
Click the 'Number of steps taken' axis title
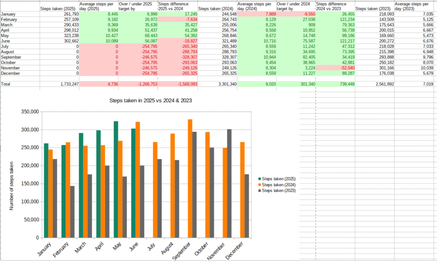[12, 186]
